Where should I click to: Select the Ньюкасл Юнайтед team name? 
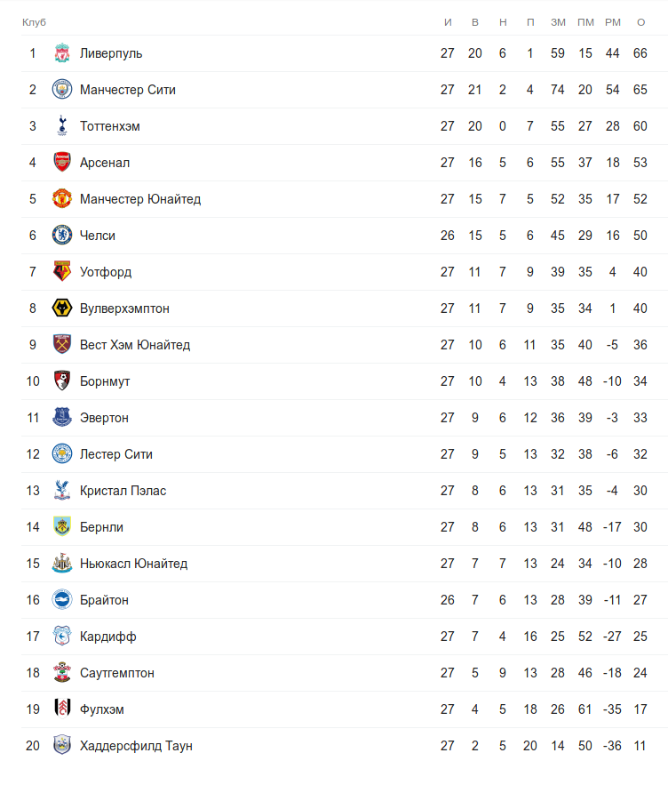(x=133, y=564)
